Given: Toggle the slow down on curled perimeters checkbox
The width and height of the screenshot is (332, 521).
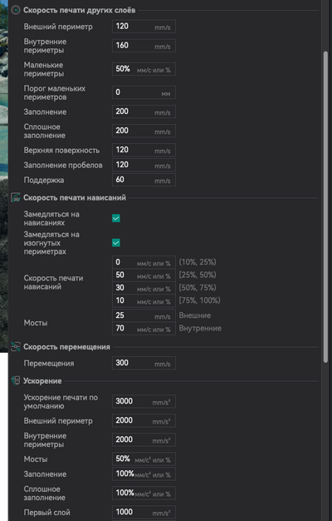Looking at the screenshot, I should coord(116,243).
